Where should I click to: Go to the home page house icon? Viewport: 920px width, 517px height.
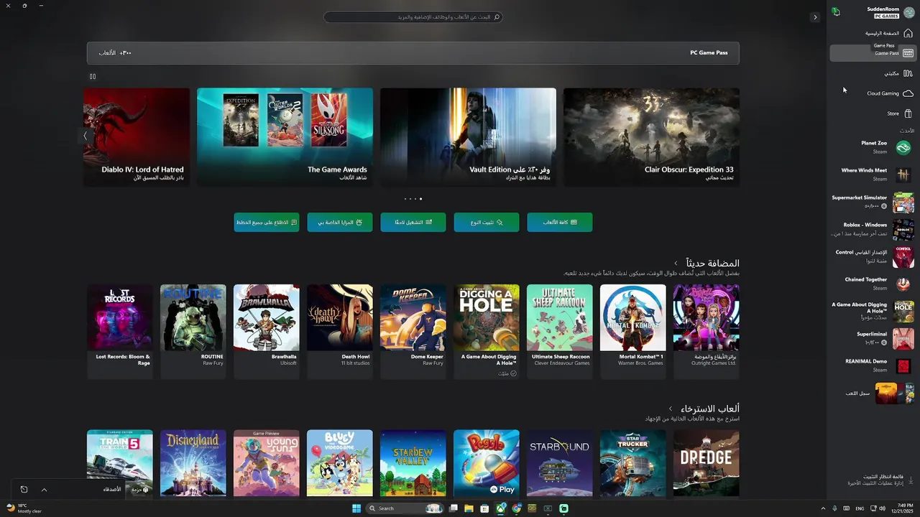908,33
